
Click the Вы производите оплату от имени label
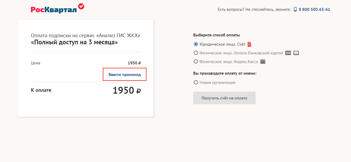(x=225, y=73)
